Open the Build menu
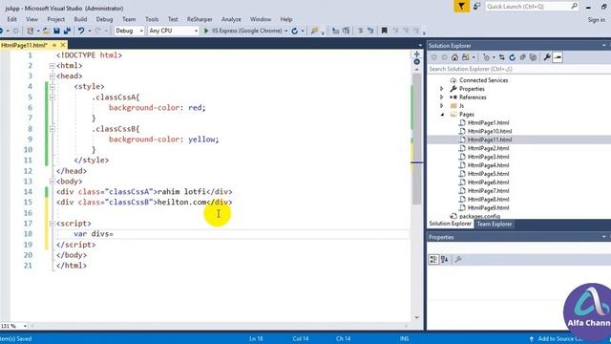 click(80, 19)
